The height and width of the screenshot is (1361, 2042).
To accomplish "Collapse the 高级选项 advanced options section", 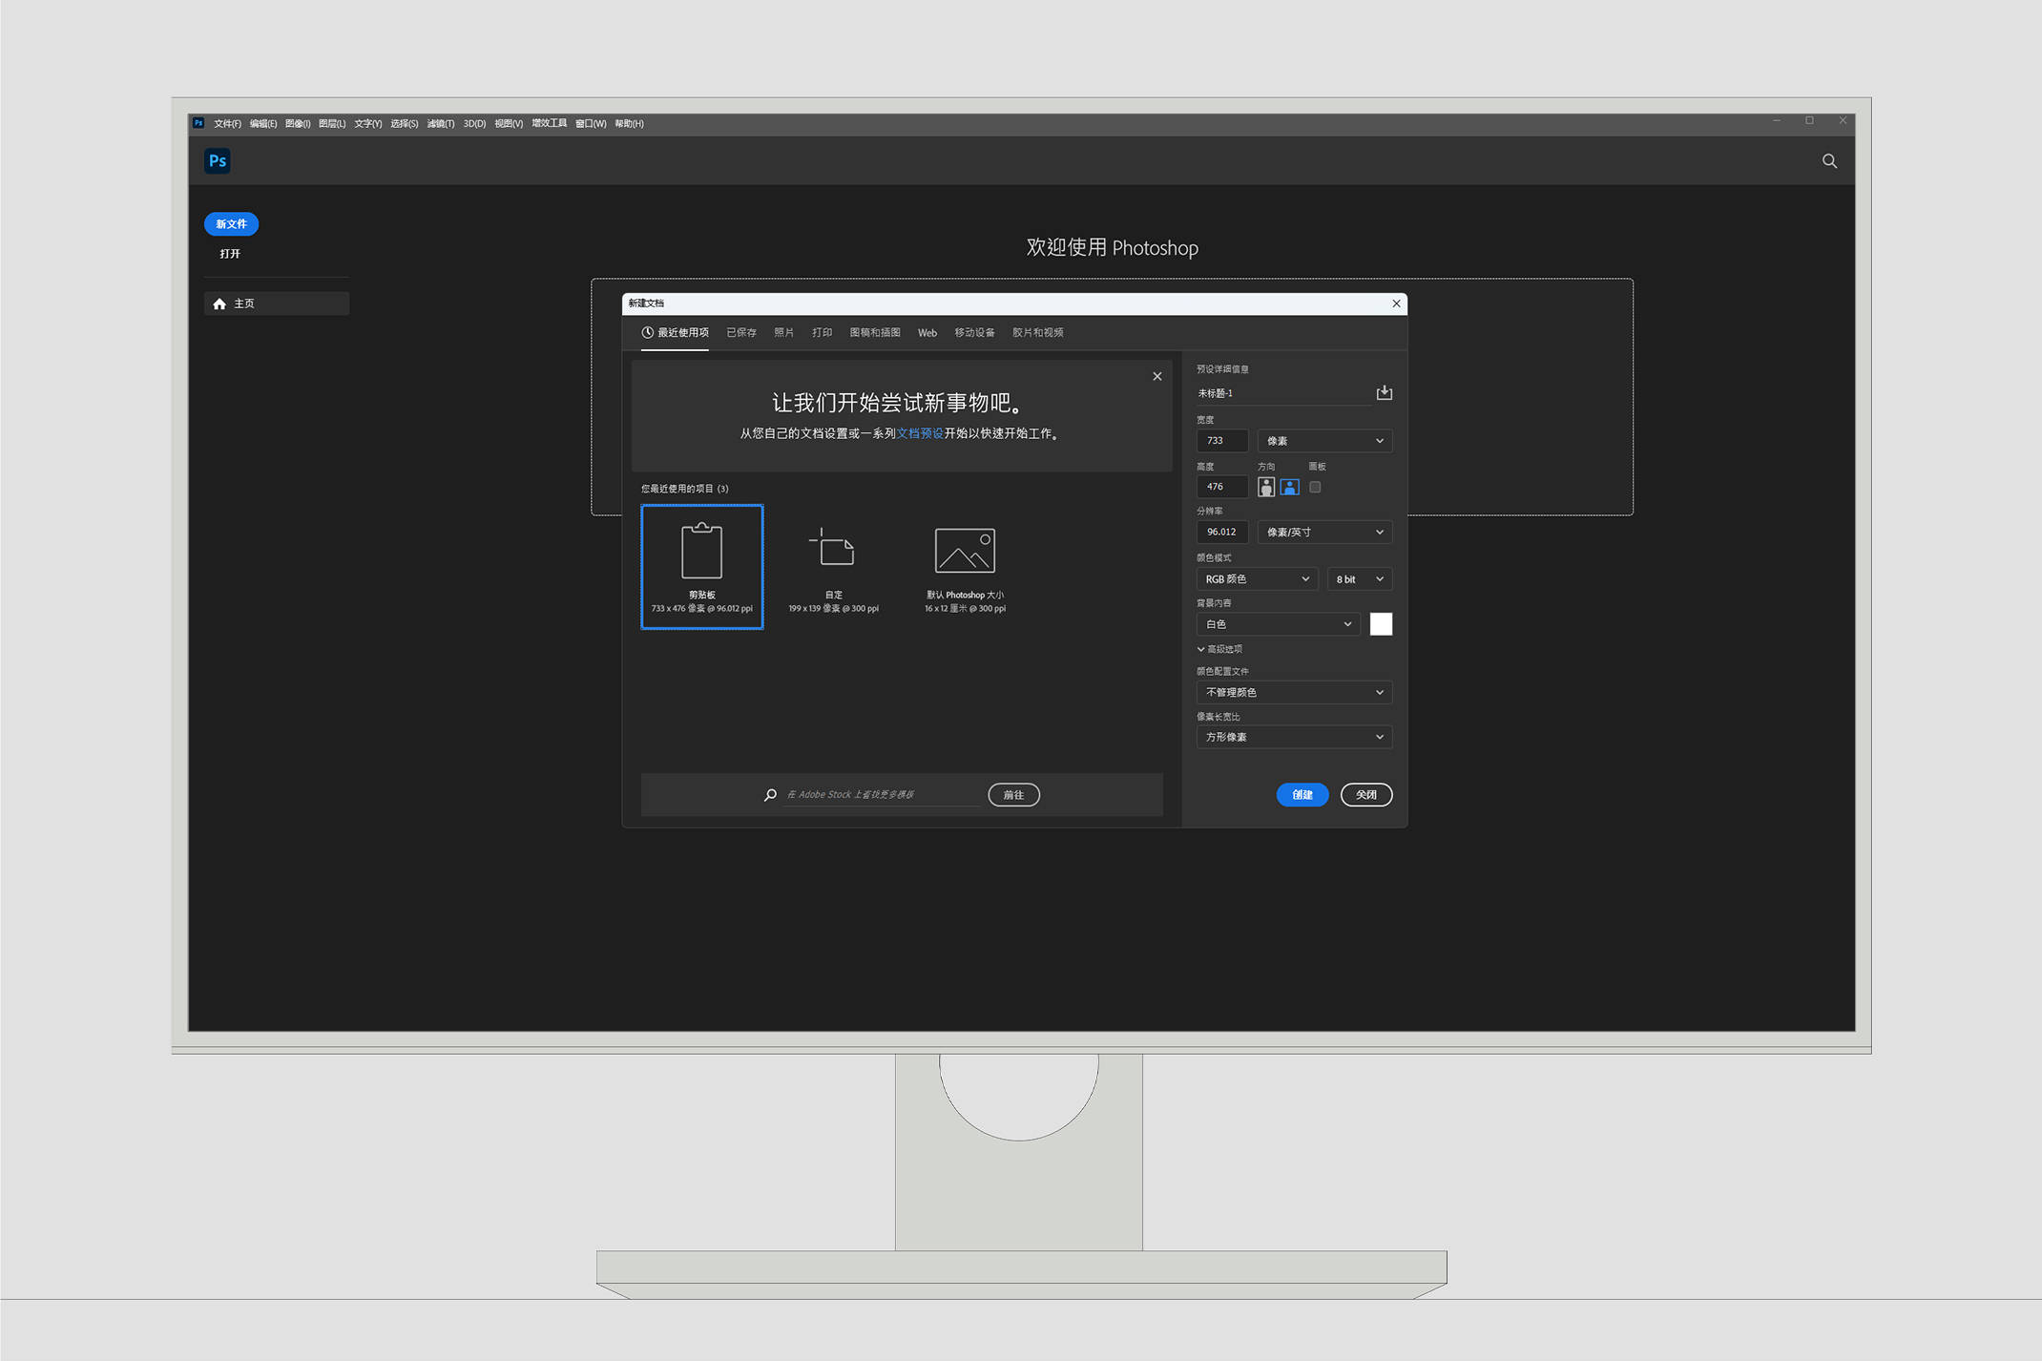I will (x=1219, y=649).
